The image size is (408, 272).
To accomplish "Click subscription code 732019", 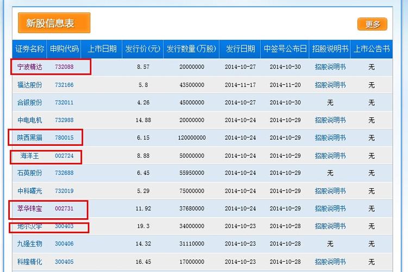I will pos(64,191).
